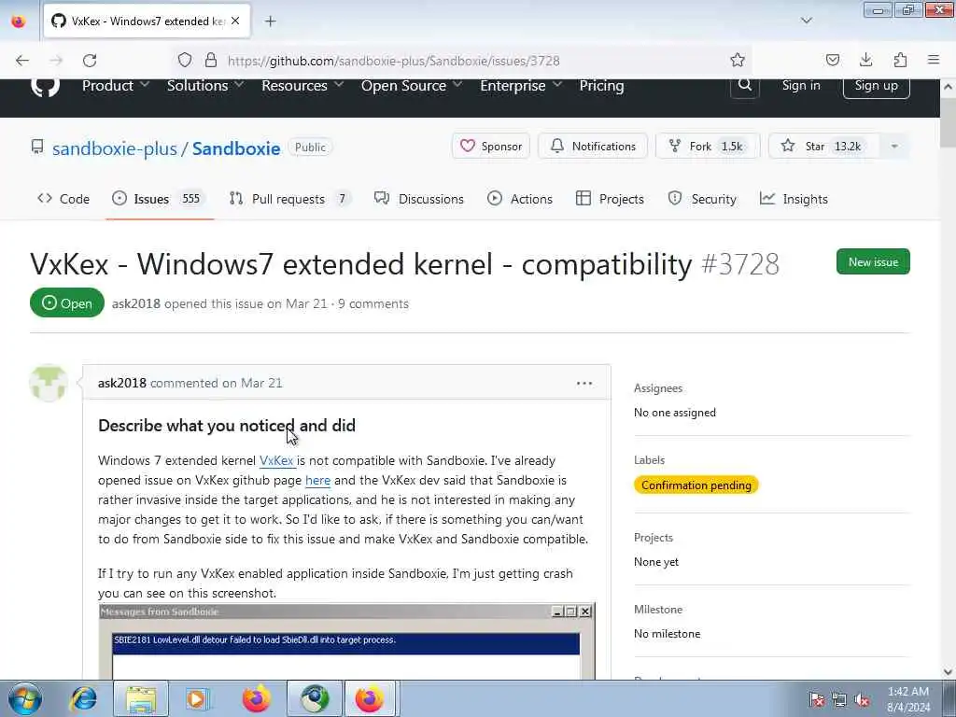
Task: Open the Star lists dropdown arrow
Action: pos(893,147)
